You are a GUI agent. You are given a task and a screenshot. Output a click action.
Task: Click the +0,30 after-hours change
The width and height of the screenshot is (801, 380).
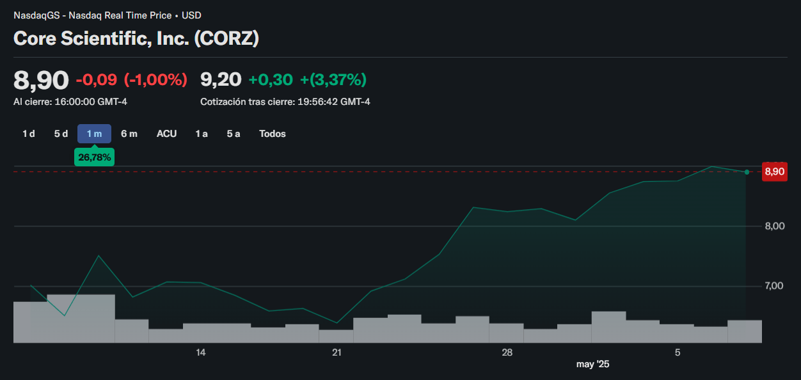(x=271, y=80)
